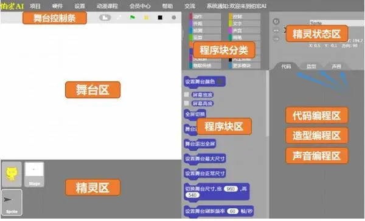Viewport: 365px width, 221px height.
Task: Click the Stage thumbnail
Action: [34, 174]
